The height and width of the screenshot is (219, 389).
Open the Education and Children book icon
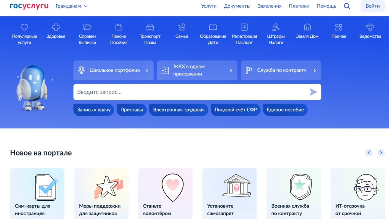213,27
